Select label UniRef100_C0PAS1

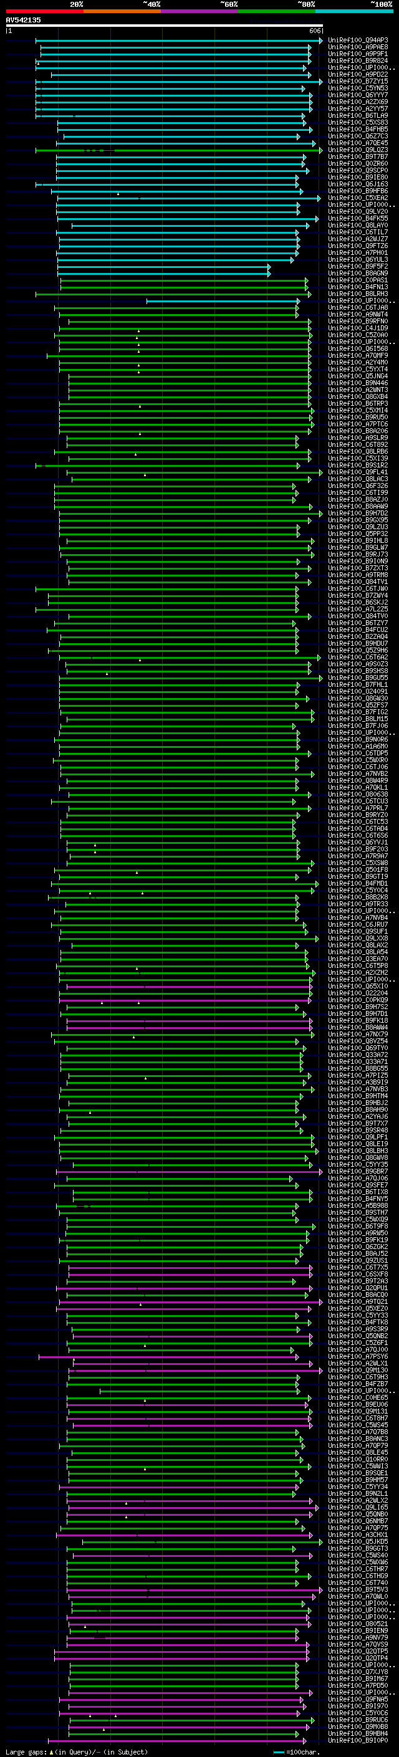pyautogui.click(x=358, y=280)
